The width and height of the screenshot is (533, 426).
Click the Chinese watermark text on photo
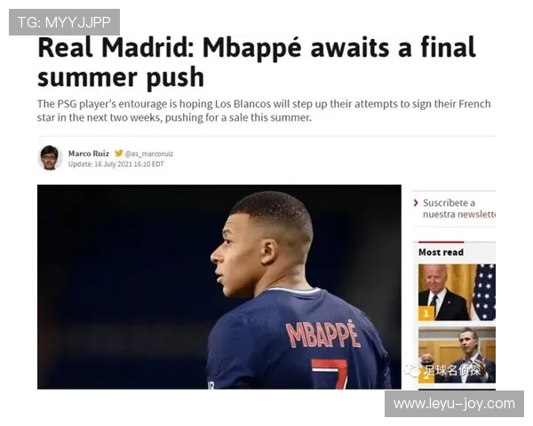tap(452, 371)
